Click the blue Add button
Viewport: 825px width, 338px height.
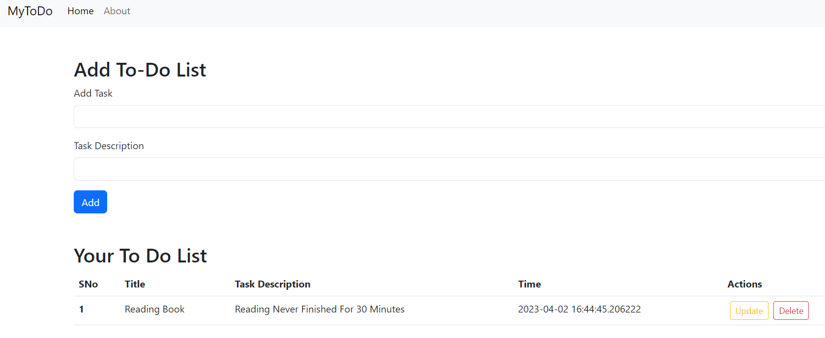(x=90, y=202)
